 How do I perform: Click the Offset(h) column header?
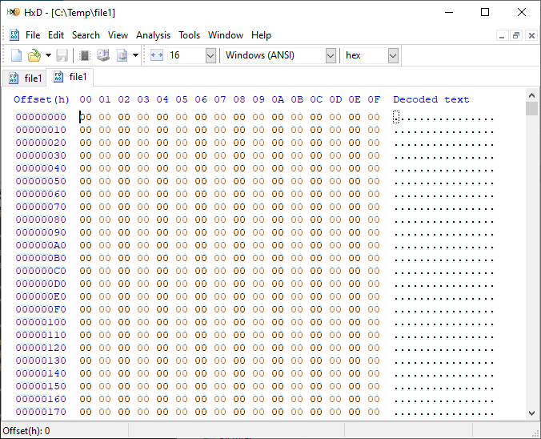pyautogui.click(x=42, y=99)
